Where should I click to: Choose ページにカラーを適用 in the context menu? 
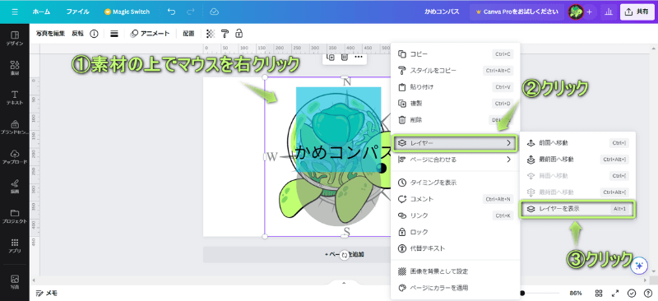456,288
